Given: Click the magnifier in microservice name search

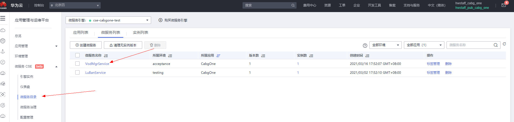Looking at the screenshot, I should pyautogui.click(x=496, y=45).
